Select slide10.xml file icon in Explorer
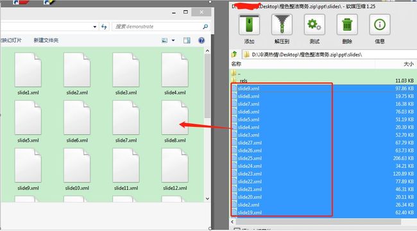 pyautogui.click(x=77, y=165)
